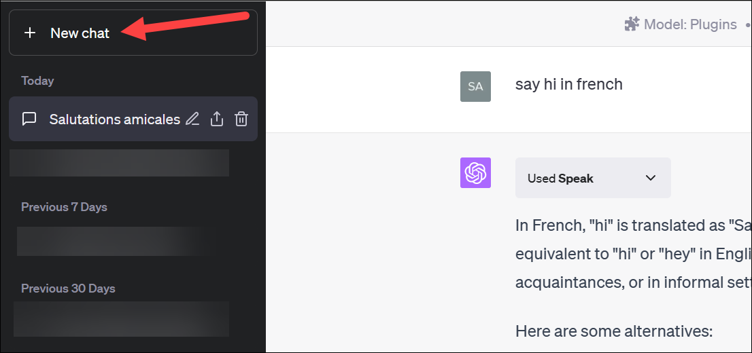Click the Today section heading
This screenshot has width=752, height=353.
[37, 81]
